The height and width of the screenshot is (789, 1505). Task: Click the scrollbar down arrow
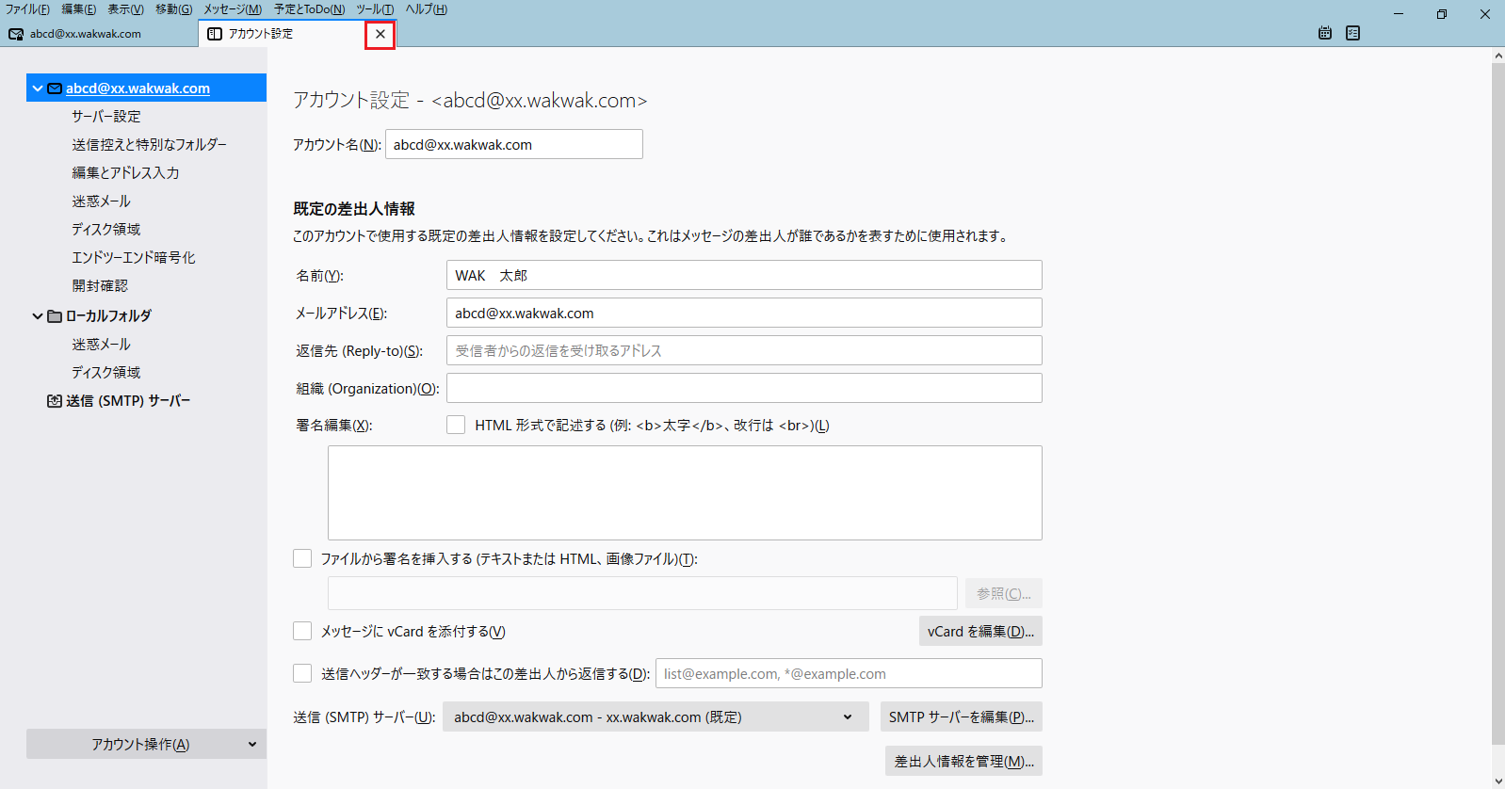(x=1498, y=781)
